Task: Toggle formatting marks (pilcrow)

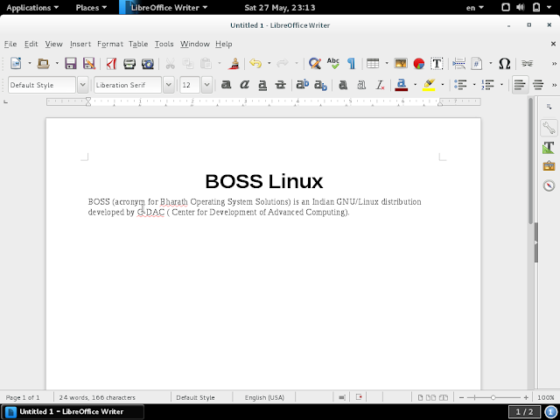Action: pyautogui.click(x=352, y=64)
